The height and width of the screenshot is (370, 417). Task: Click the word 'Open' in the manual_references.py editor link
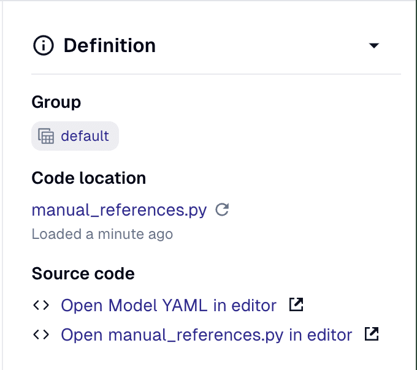(x=82, y=335)
